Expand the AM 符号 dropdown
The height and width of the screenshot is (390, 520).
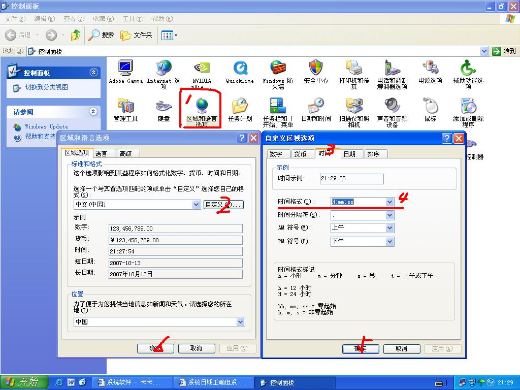click(x=389, y=228)
